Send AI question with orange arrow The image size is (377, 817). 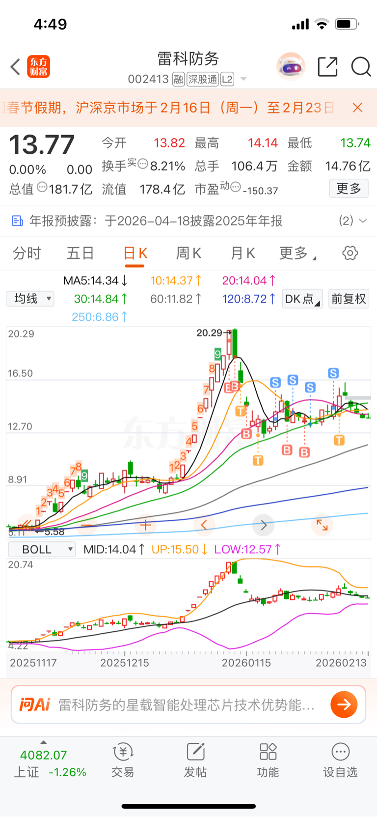pos(344,705)
